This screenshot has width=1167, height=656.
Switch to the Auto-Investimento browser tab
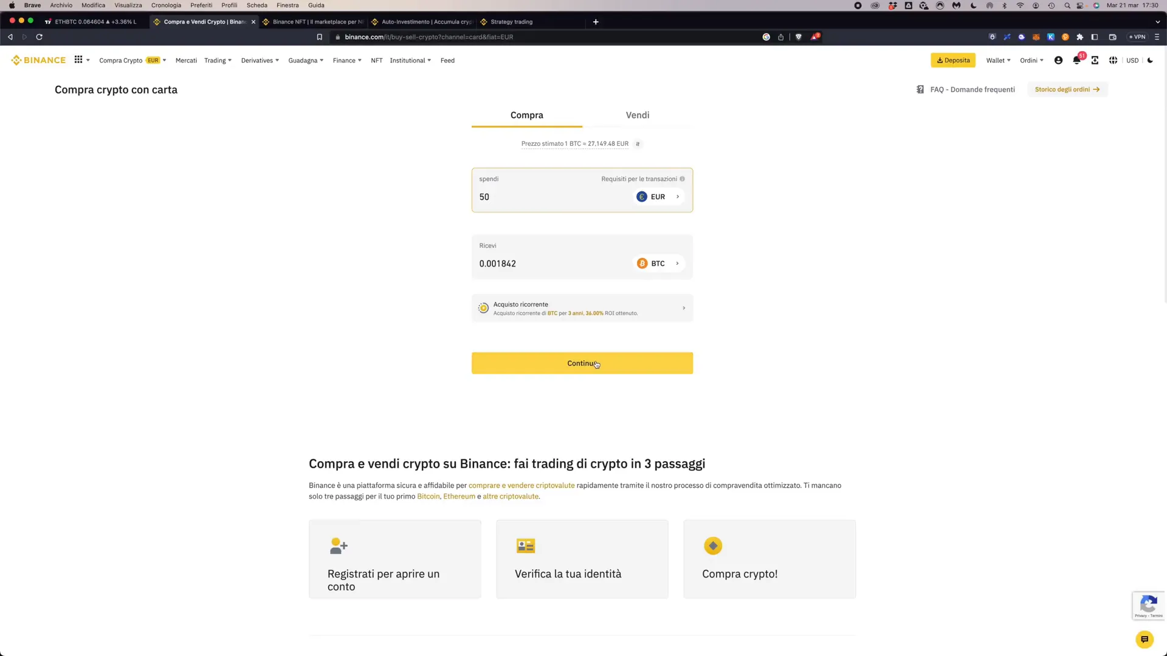click(x=422, y=22)
